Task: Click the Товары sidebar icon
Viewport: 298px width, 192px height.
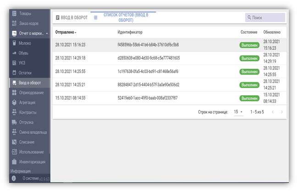Action: pyautogui.click(x=14, y=14)
